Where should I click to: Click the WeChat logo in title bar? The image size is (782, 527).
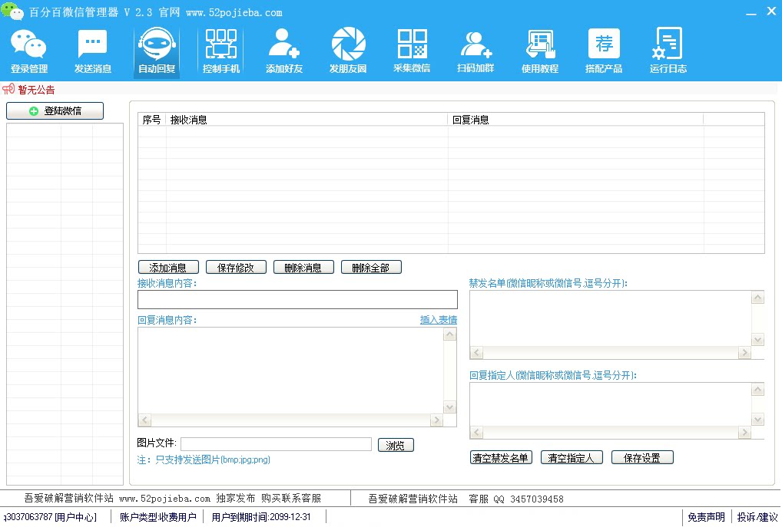[12, 11]
